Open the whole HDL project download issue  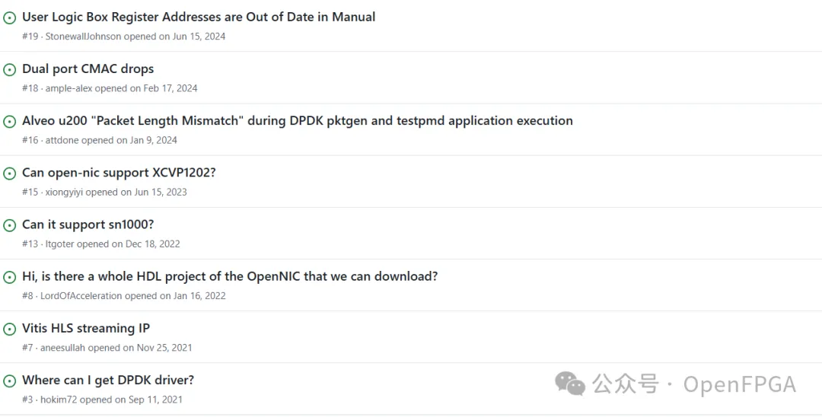230,276
